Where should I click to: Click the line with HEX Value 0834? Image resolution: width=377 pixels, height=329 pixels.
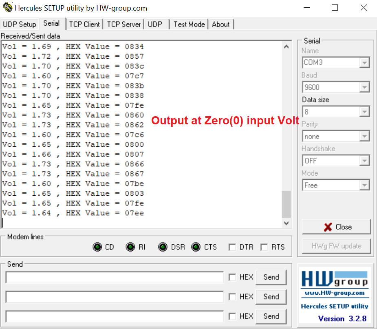click(x=73, y=46)
